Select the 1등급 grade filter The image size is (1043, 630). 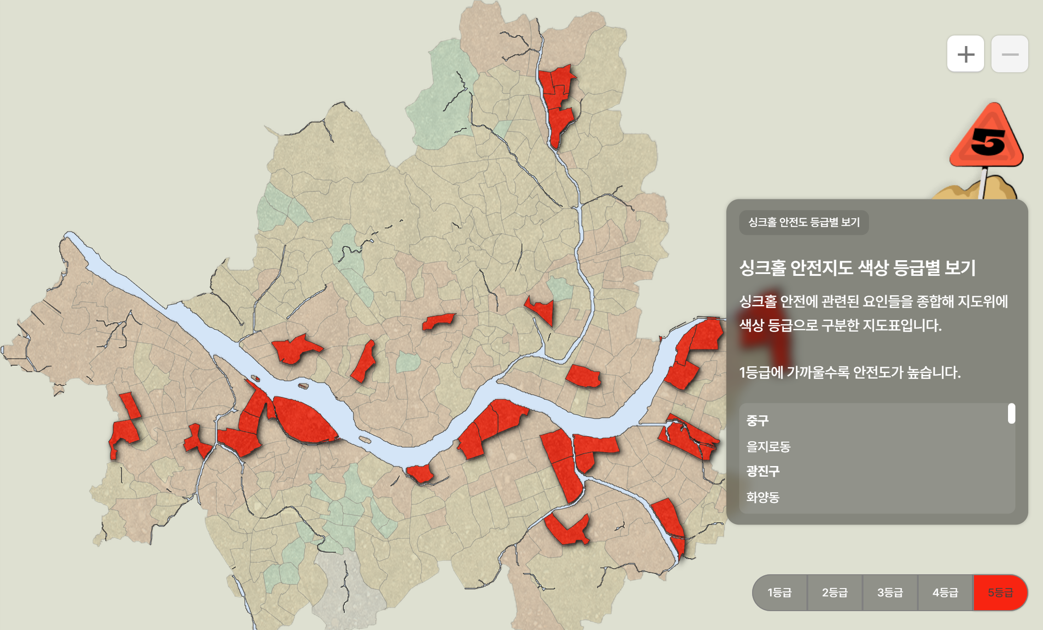pos(779,592)
